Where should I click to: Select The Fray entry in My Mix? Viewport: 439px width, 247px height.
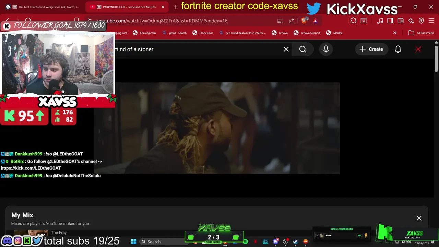[59, 233]
